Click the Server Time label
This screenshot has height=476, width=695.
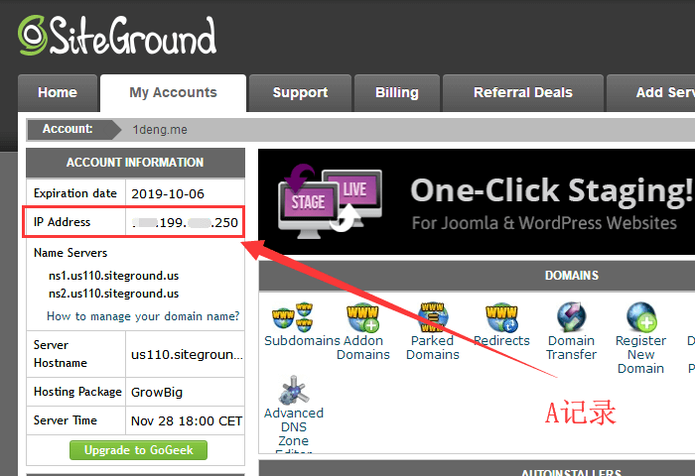(66, 420)
